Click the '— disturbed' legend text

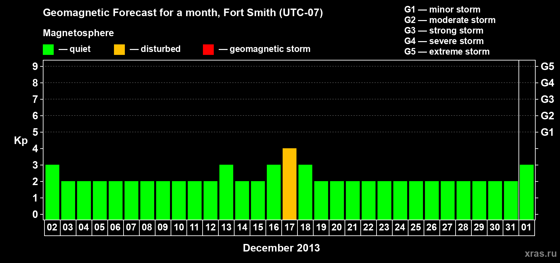(x=155, y=49)
